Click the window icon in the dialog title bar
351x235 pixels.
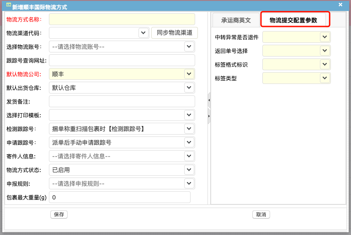9,5
